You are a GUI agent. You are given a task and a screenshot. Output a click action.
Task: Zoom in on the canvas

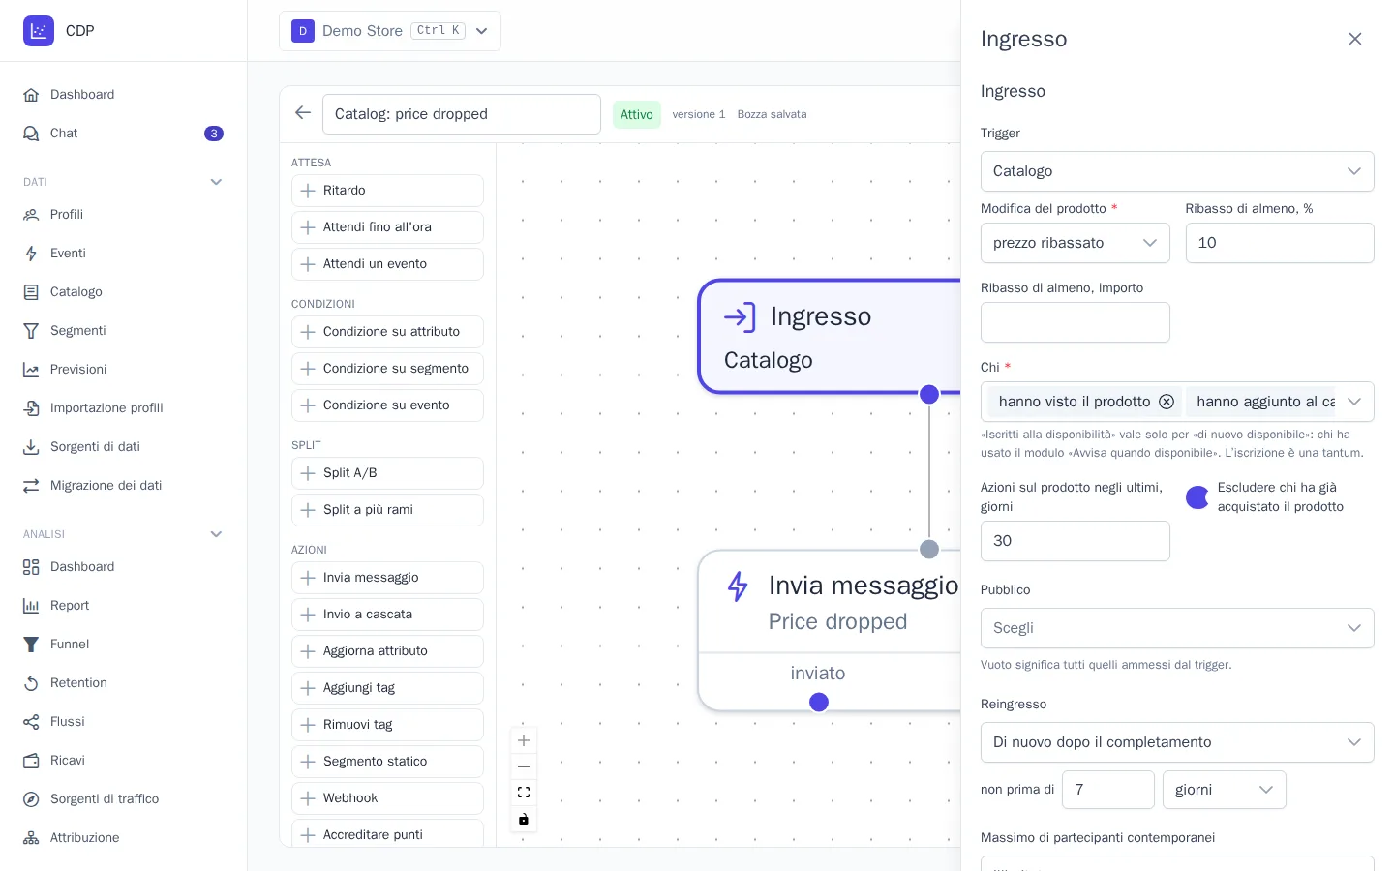524,740
